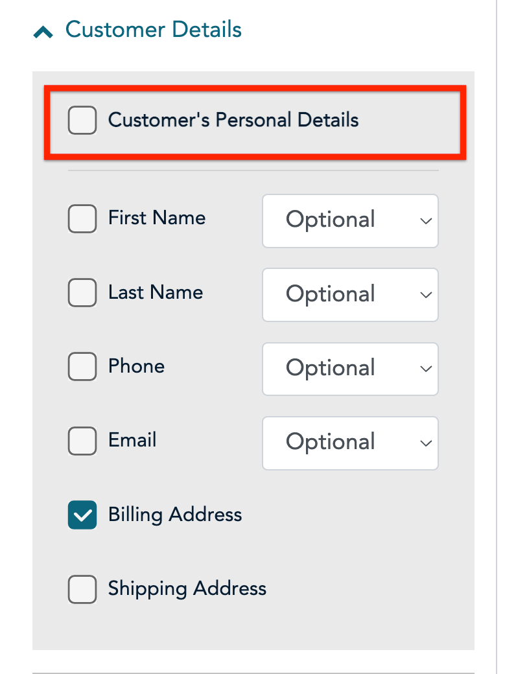Open the Phone Optional dropdown
516x674 pixels.
tap(349, 369)
